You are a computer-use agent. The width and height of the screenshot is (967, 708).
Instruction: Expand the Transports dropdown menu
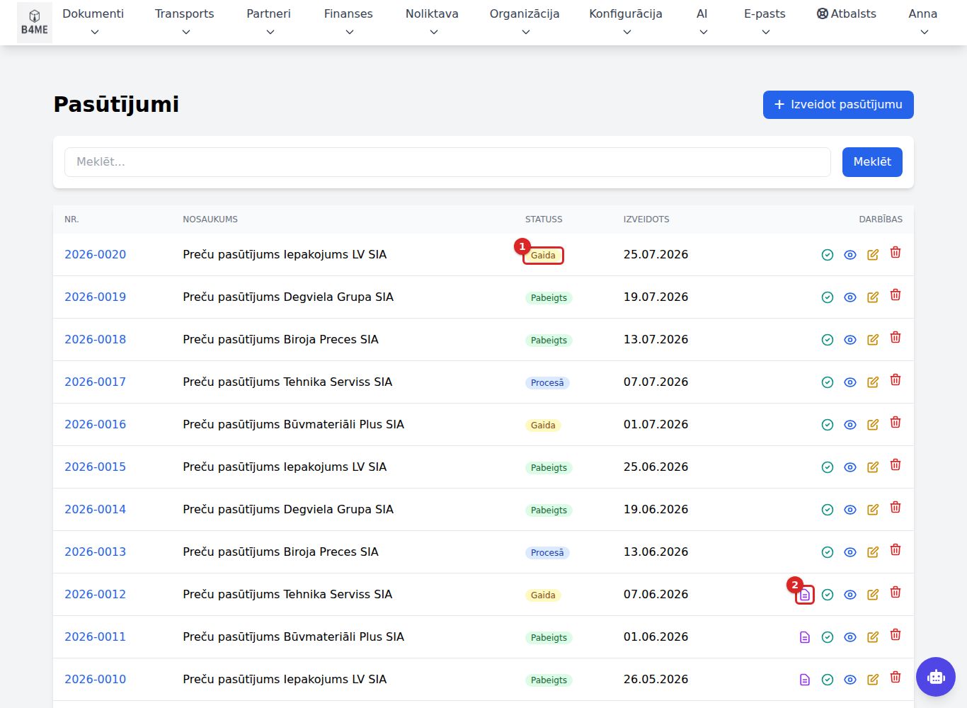click(x=185, y=22)
